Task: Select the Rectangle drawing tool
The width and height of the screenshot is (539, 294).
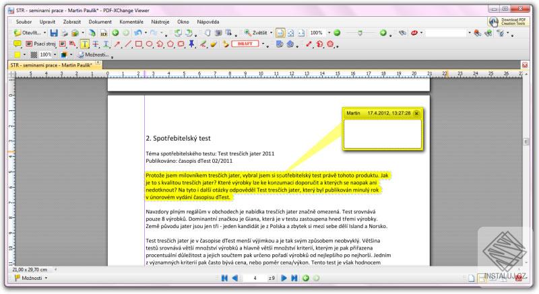Action: pos(139,44)
